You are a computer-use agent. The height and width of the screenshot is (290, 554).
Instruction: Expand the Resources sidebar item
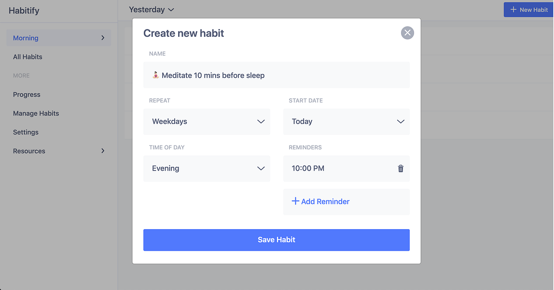tap(102, 150)
